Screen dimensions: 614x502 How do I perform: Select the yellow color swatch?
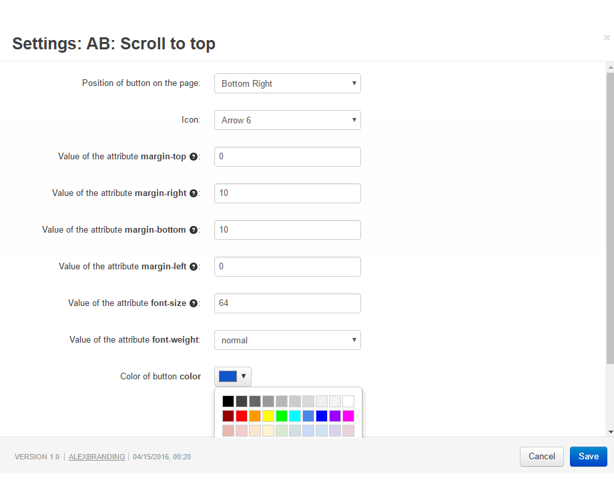pos(268,416)
